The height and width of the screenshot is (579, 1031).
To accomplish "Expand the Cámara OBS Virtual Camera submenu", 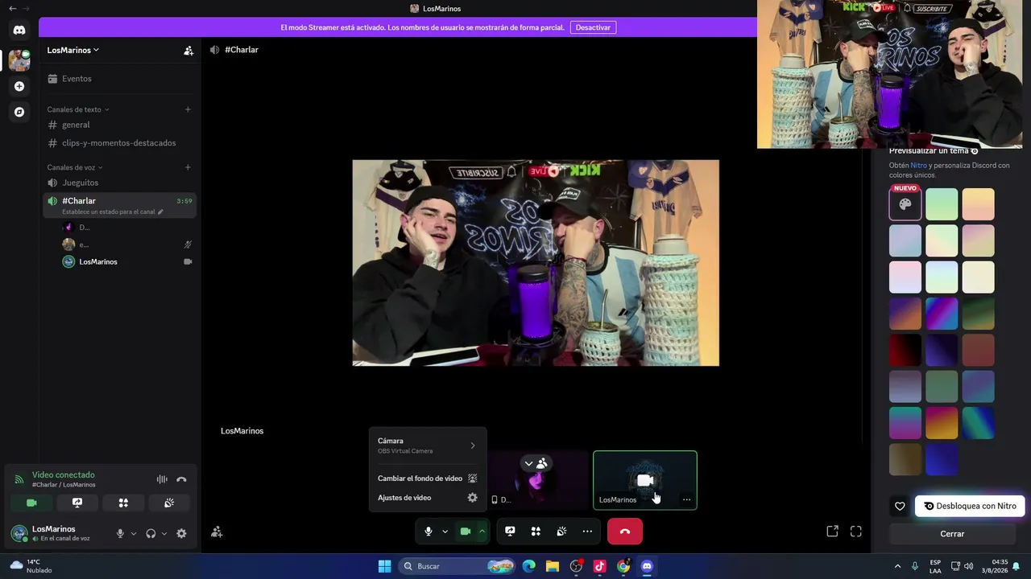I will coord(427,446).
